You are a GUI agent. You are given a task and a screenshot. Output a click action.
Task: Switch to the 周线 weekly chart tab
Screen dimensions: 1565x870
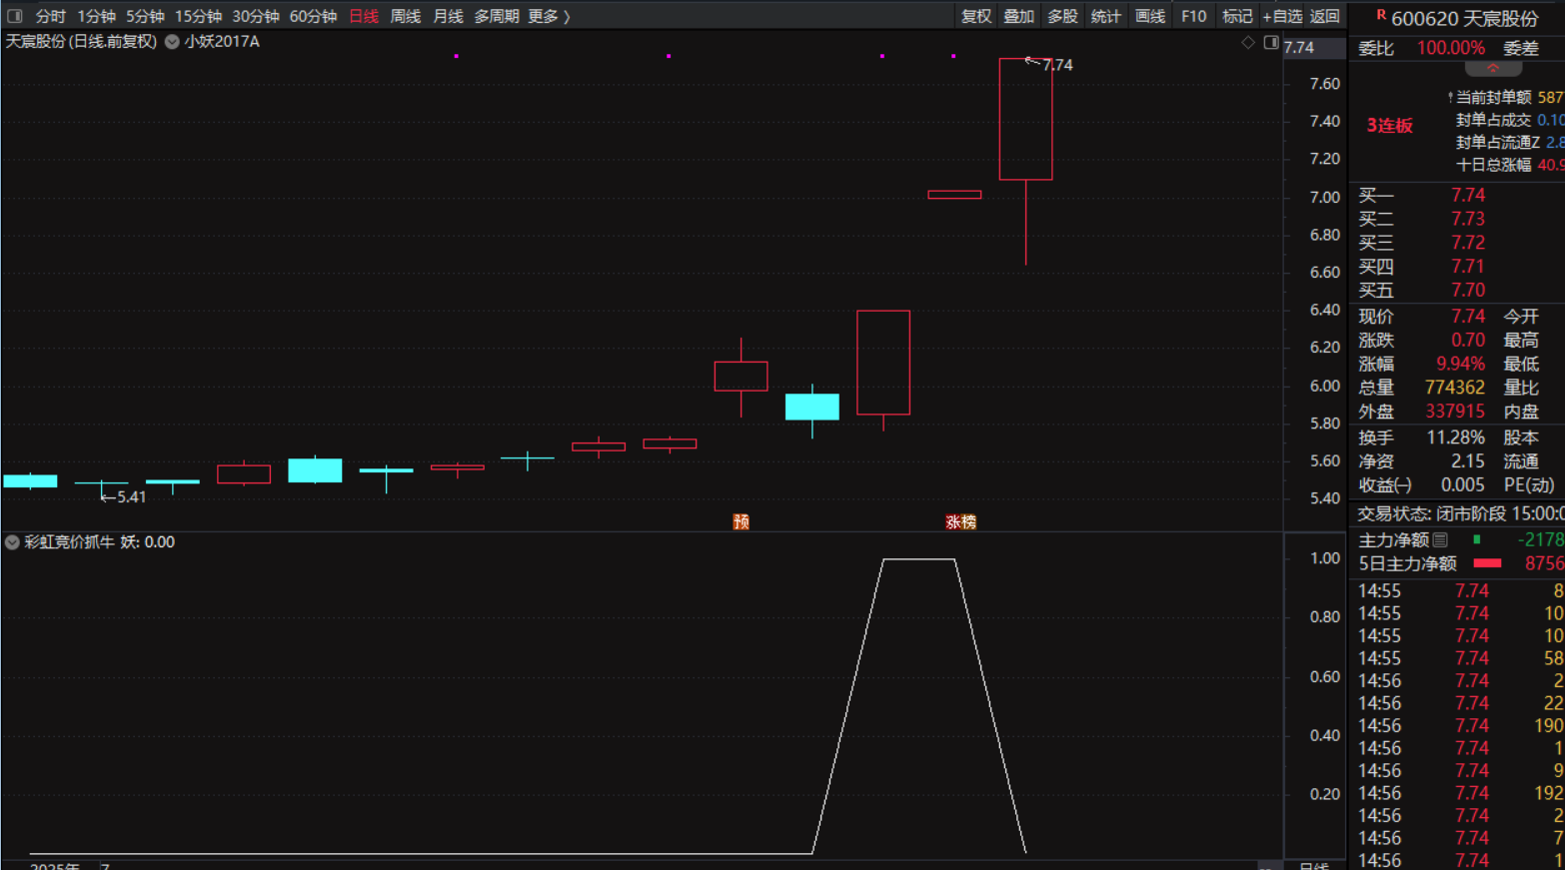(405, 16)
